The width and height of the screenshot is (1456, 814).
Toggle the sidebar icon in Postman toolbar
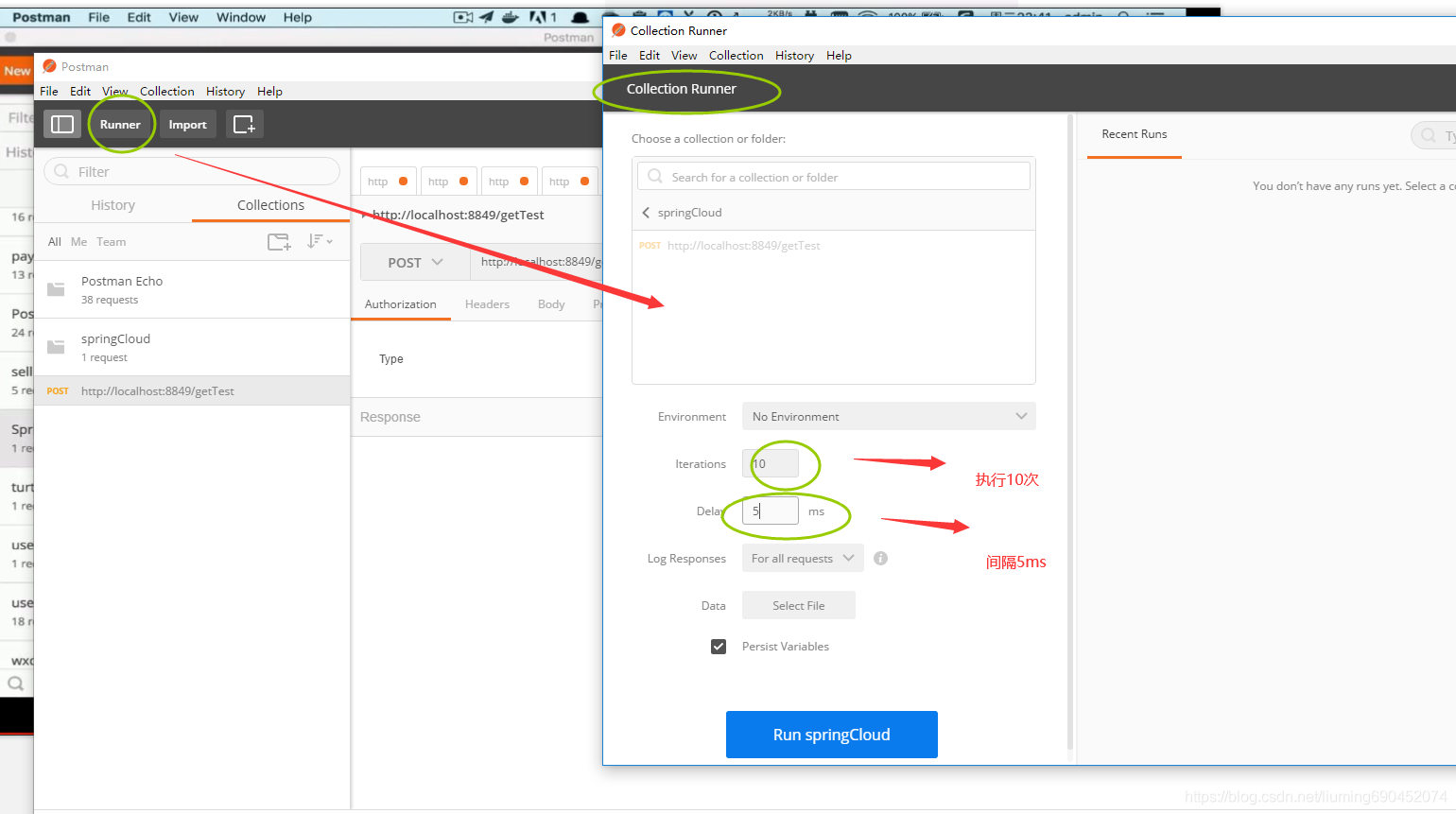pos(62,124)
